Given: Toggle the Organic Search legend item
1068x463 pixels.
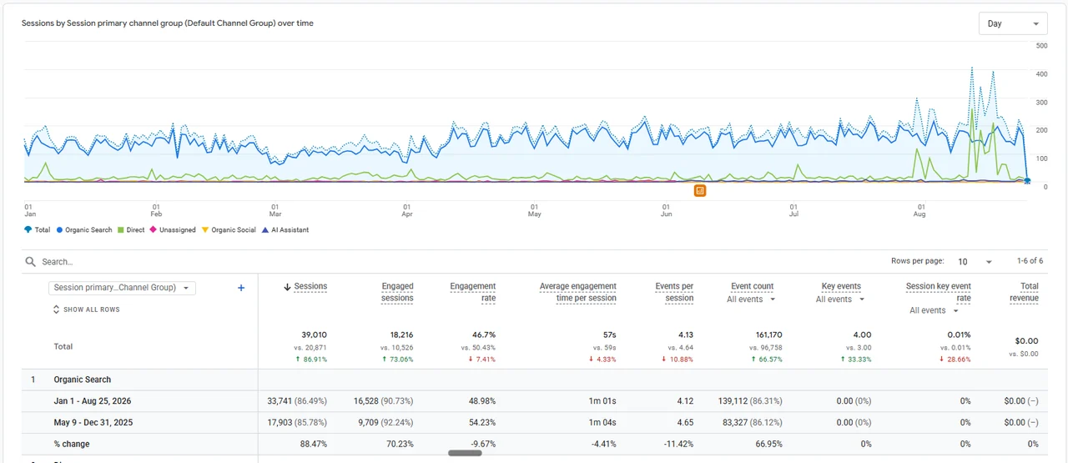Looking at the screenshot, I should [x=84, y=229].
